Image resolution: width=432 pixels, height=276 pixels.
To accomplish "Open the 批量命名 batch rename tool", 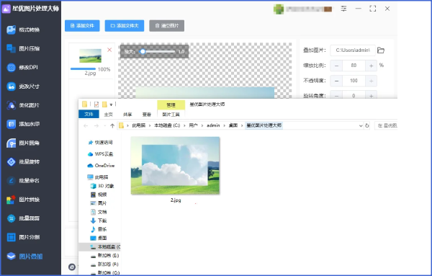I will pyautogui.click(x=24, y=181).
